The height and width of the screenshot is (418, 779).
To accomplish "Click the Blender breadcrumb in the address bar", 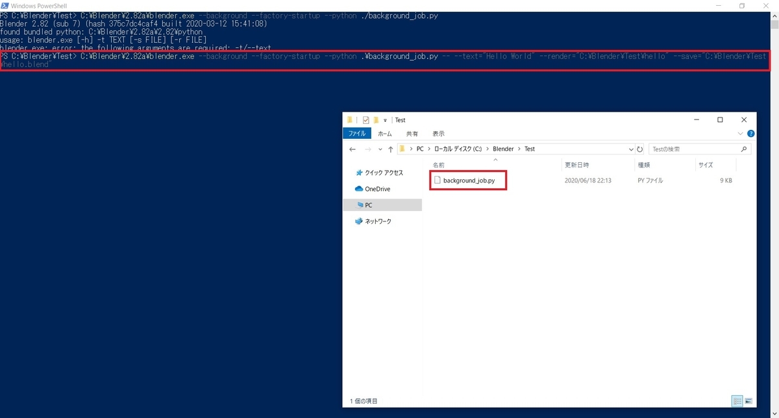I will 503,149.
